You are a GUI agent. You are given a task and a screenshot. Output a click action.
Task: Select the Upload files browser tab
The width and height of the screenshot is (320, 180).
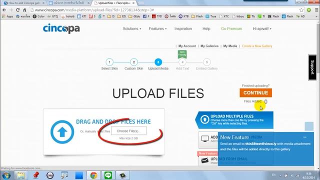click(x=114, y=3)
